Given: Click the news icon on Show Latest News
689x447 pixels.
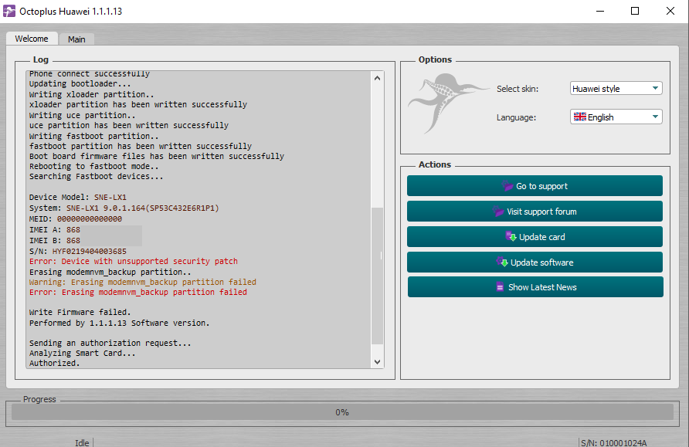Looking at the screenshot, I should [500, 286].
